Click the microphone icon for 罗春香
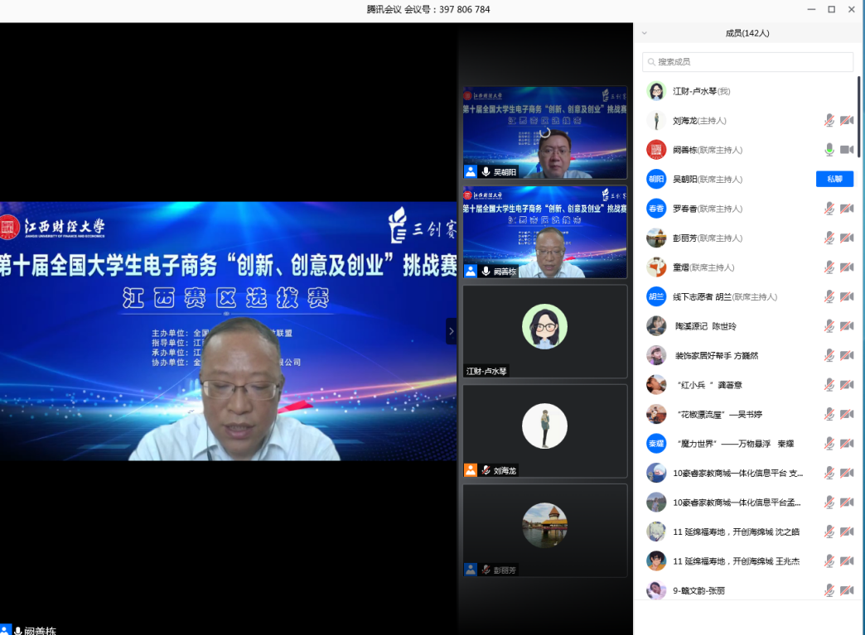Viewport: 865px width, 635px height. (x=829, y=209)
